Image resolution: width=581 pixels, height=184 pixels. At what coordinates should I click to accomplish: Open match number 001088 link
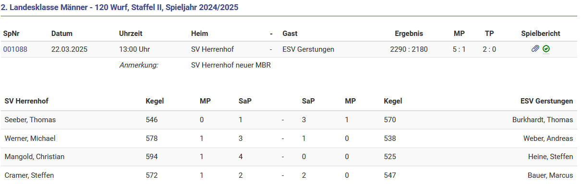15,49
